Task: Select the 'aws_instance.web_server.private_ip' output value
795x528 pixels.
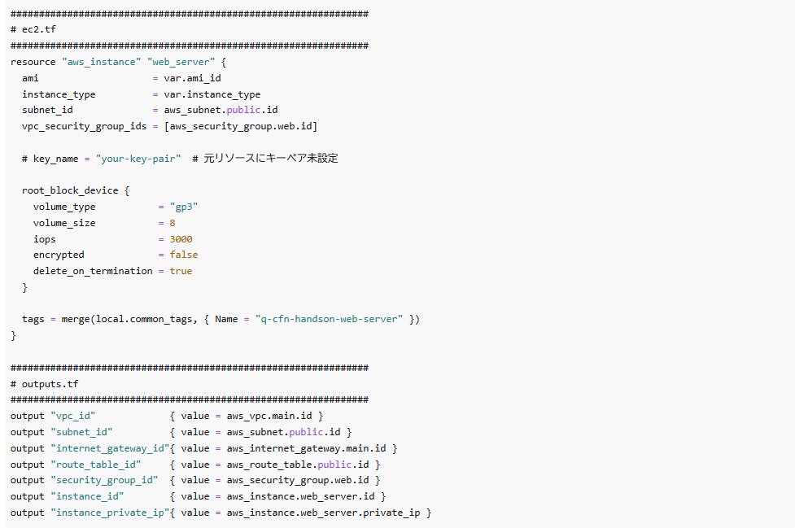Action: pyautogui.click(x=324, y=513)
